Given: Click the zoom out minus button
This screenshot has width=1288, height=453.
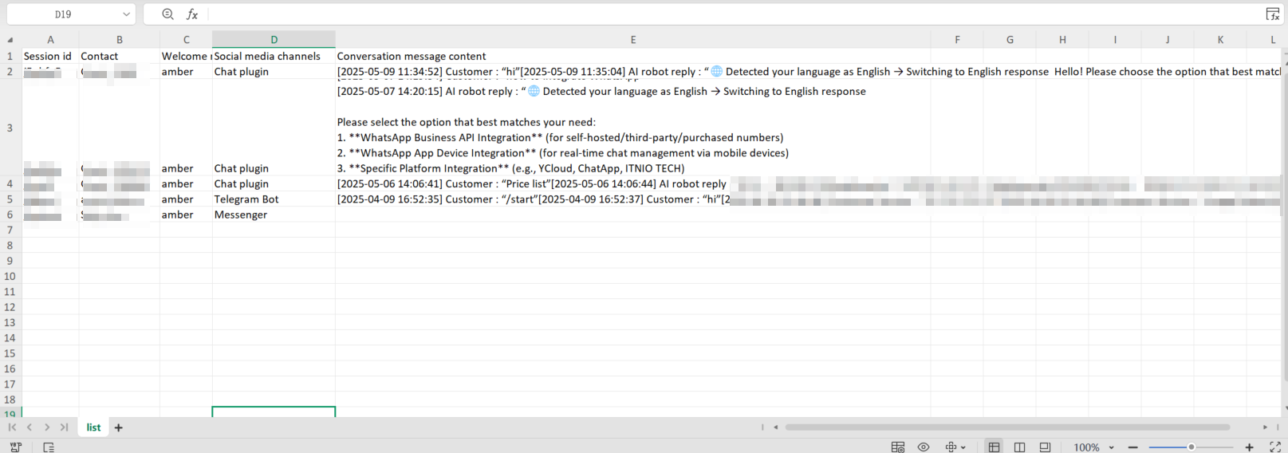Looking at the screenshot, I should 1132,447.
